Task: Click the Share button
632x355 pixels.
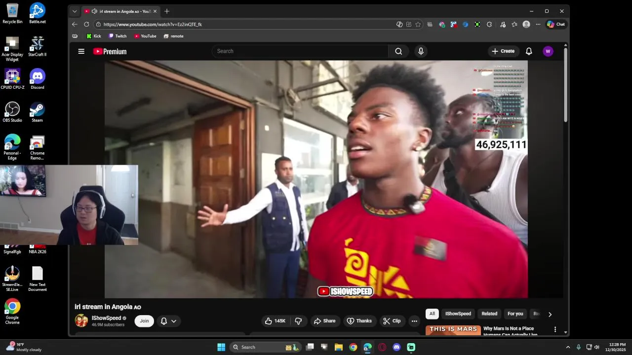Action: coord(324,321)
